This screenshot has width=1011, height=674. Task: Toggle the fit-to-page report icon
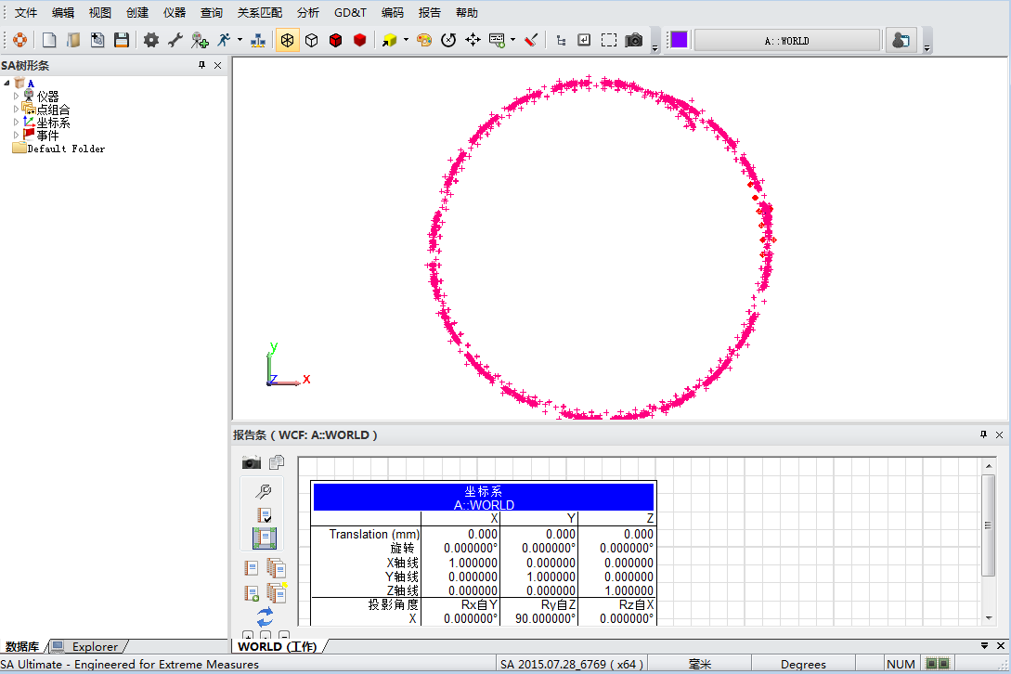(x=265, y=538)
